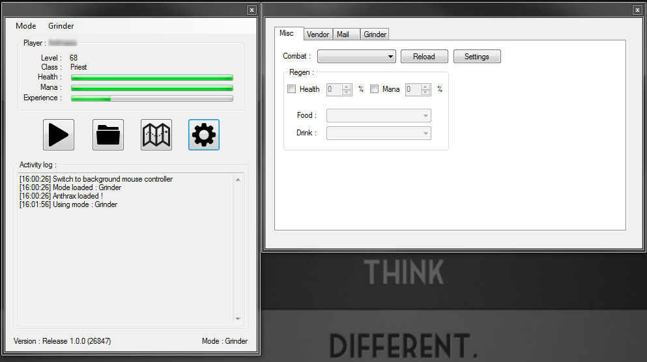Screen dimensions: 647x362
Task: Open the Grinder menu
Action: (x=61, y=26)
